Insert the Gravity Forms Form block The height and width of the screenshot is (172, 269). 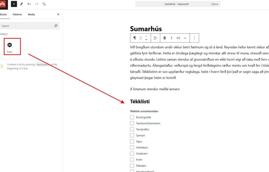pyautogui.click(x=10, y=47)
